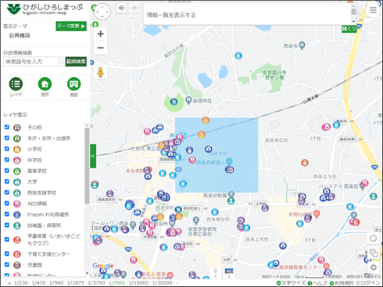Click the 小学校 yellow legend icon
Screen dimensions: 383x287
tap(17, 149)
